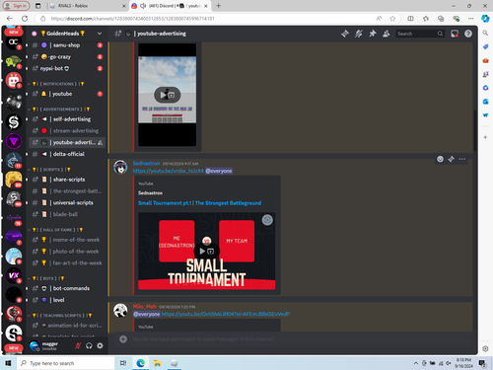
Task: Open File Explorer from taskbar
Action: click(x=157, y=363)
